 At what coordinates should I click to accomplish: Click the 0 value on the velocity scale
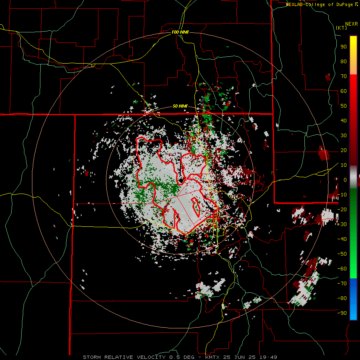point(345,180)
